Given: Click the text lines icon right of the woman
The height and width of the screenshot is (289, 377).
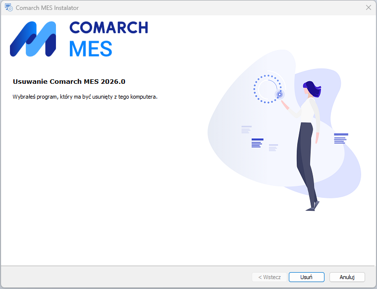Looking at the screenshot, I should pos(341,139).
